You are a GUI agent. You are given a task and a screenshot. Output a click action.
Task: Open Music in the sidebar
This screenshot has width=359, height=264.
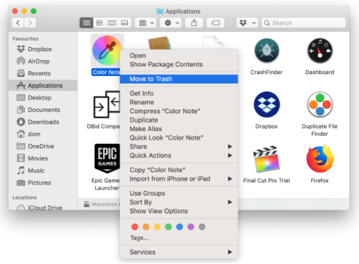tap(43, 170)
